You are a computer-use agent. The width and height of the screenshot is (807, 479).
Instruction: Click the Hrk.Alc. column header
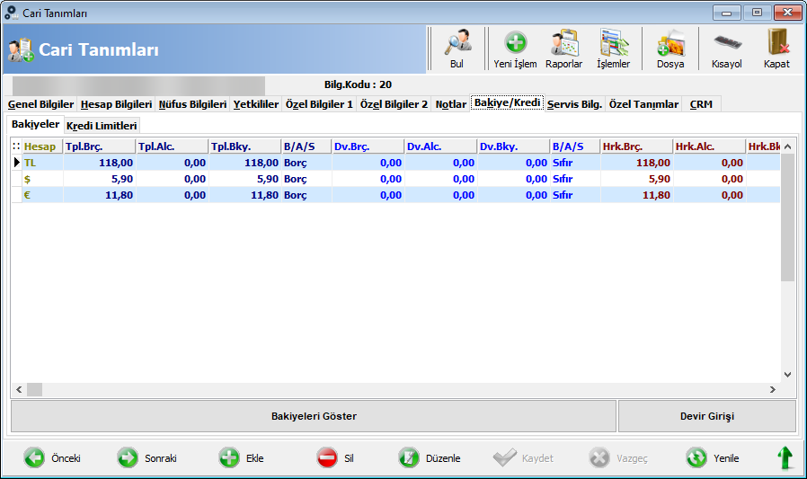tap(709, 146)
